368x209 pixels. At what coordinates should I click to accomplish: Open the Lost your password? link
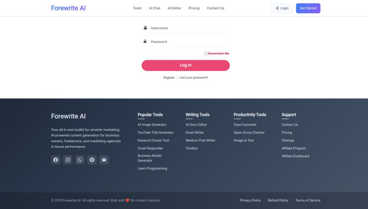point(194,78)
